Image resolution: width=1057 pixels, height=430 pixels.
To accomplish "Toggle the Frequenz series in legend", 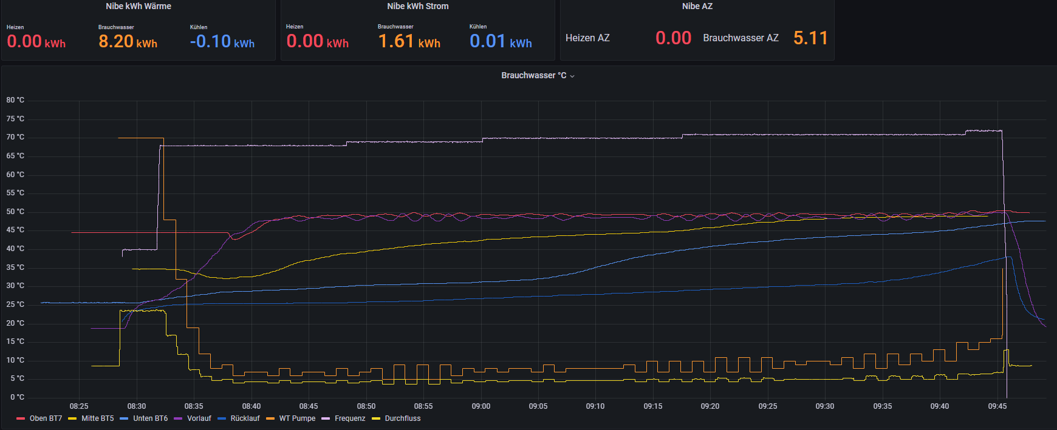I will coord(350,418).
